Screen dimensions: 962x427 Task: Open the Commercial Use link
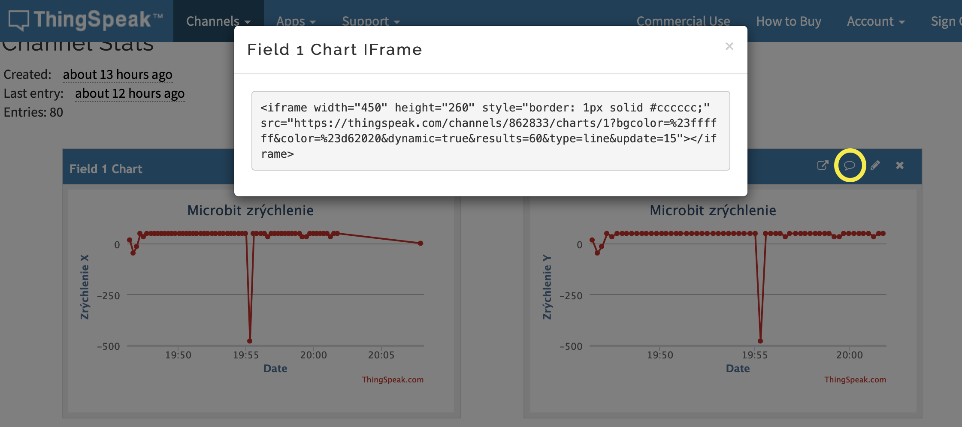pos(683,21)
